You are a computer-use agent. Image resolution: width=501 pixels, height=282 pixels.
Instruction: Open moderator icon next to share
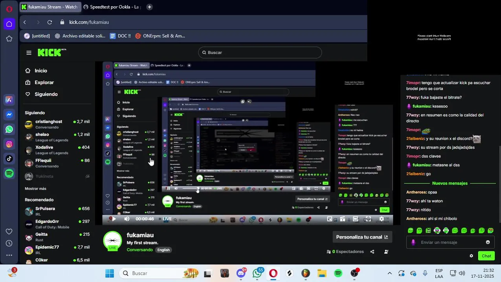coord(386,252)
